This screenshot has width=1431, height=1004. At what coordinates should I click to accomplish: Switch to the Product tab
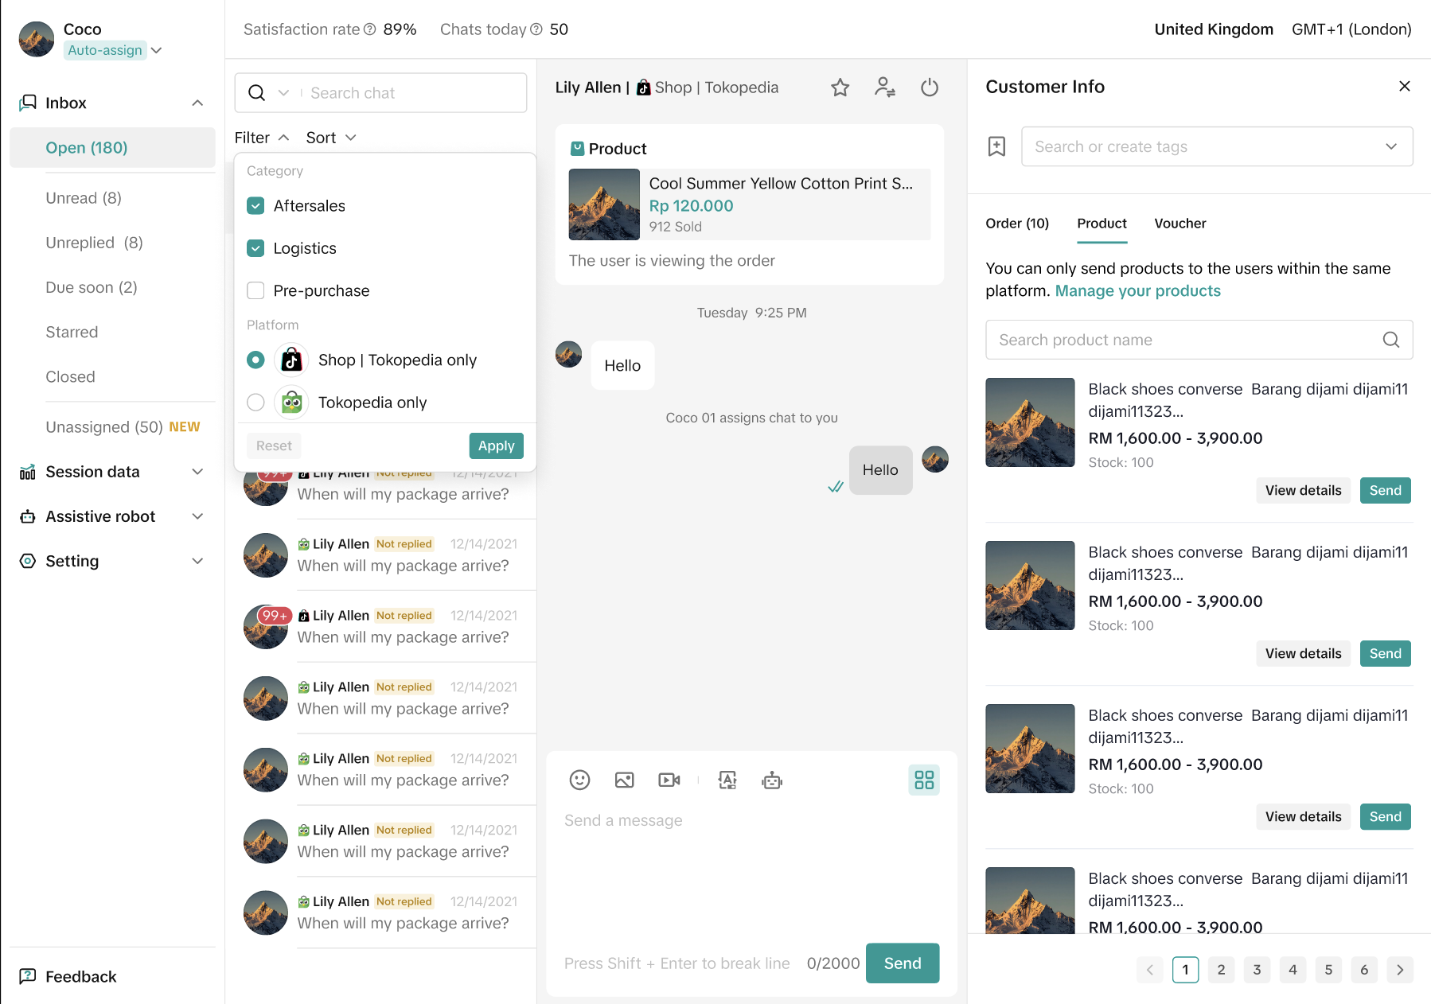[x=1102, y=224]
